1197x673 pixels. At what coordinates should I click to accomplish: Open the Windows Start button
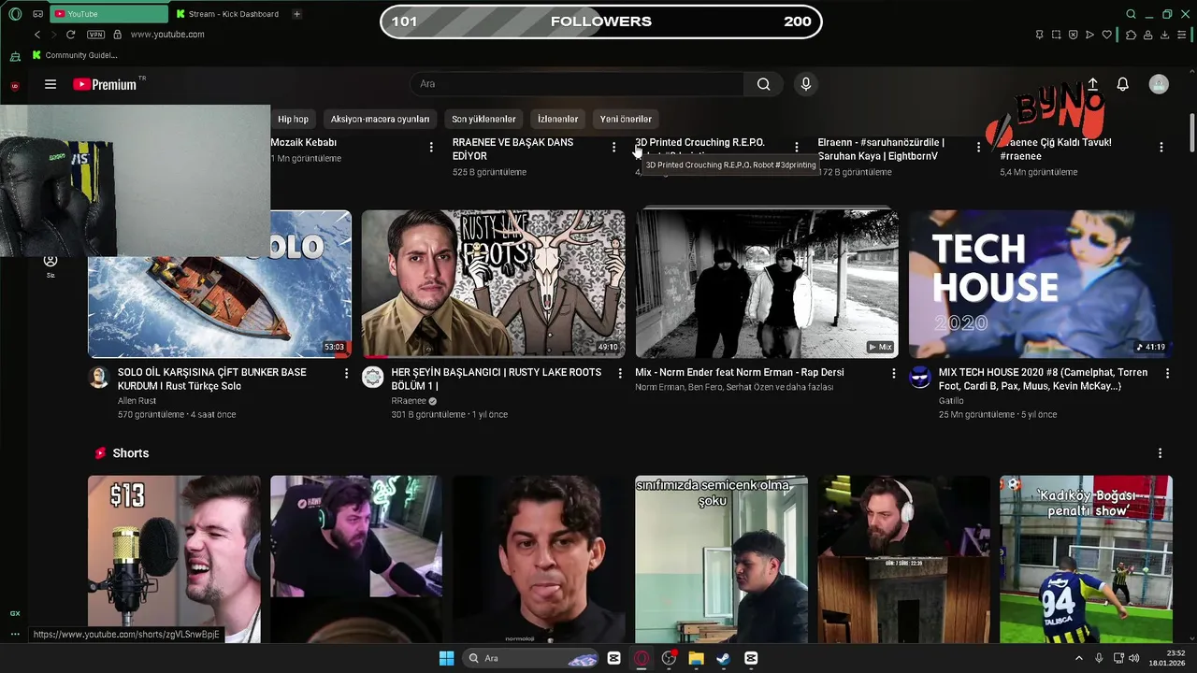pyautogui.click(x=446, y=658)
